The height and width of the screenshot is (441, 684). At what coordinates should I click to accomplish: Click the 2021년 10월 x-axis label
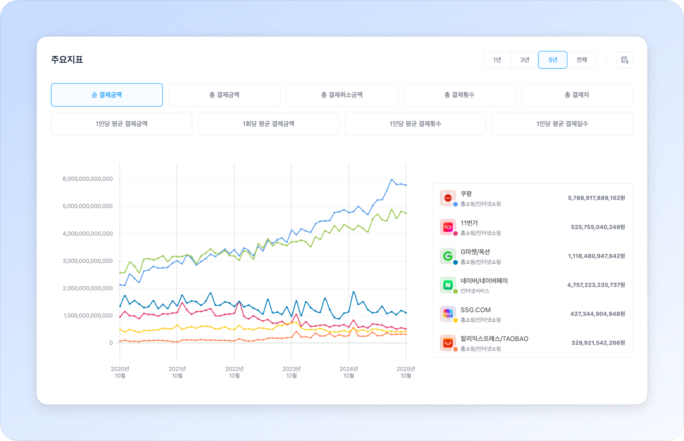click(x=177, y=372)
